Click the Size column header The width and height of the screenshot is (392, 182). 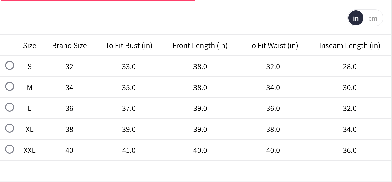click(x=30, y=46)
